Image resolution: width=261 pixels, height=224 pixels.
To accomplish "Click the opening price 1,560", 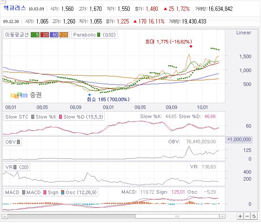I will pos(67,9).
